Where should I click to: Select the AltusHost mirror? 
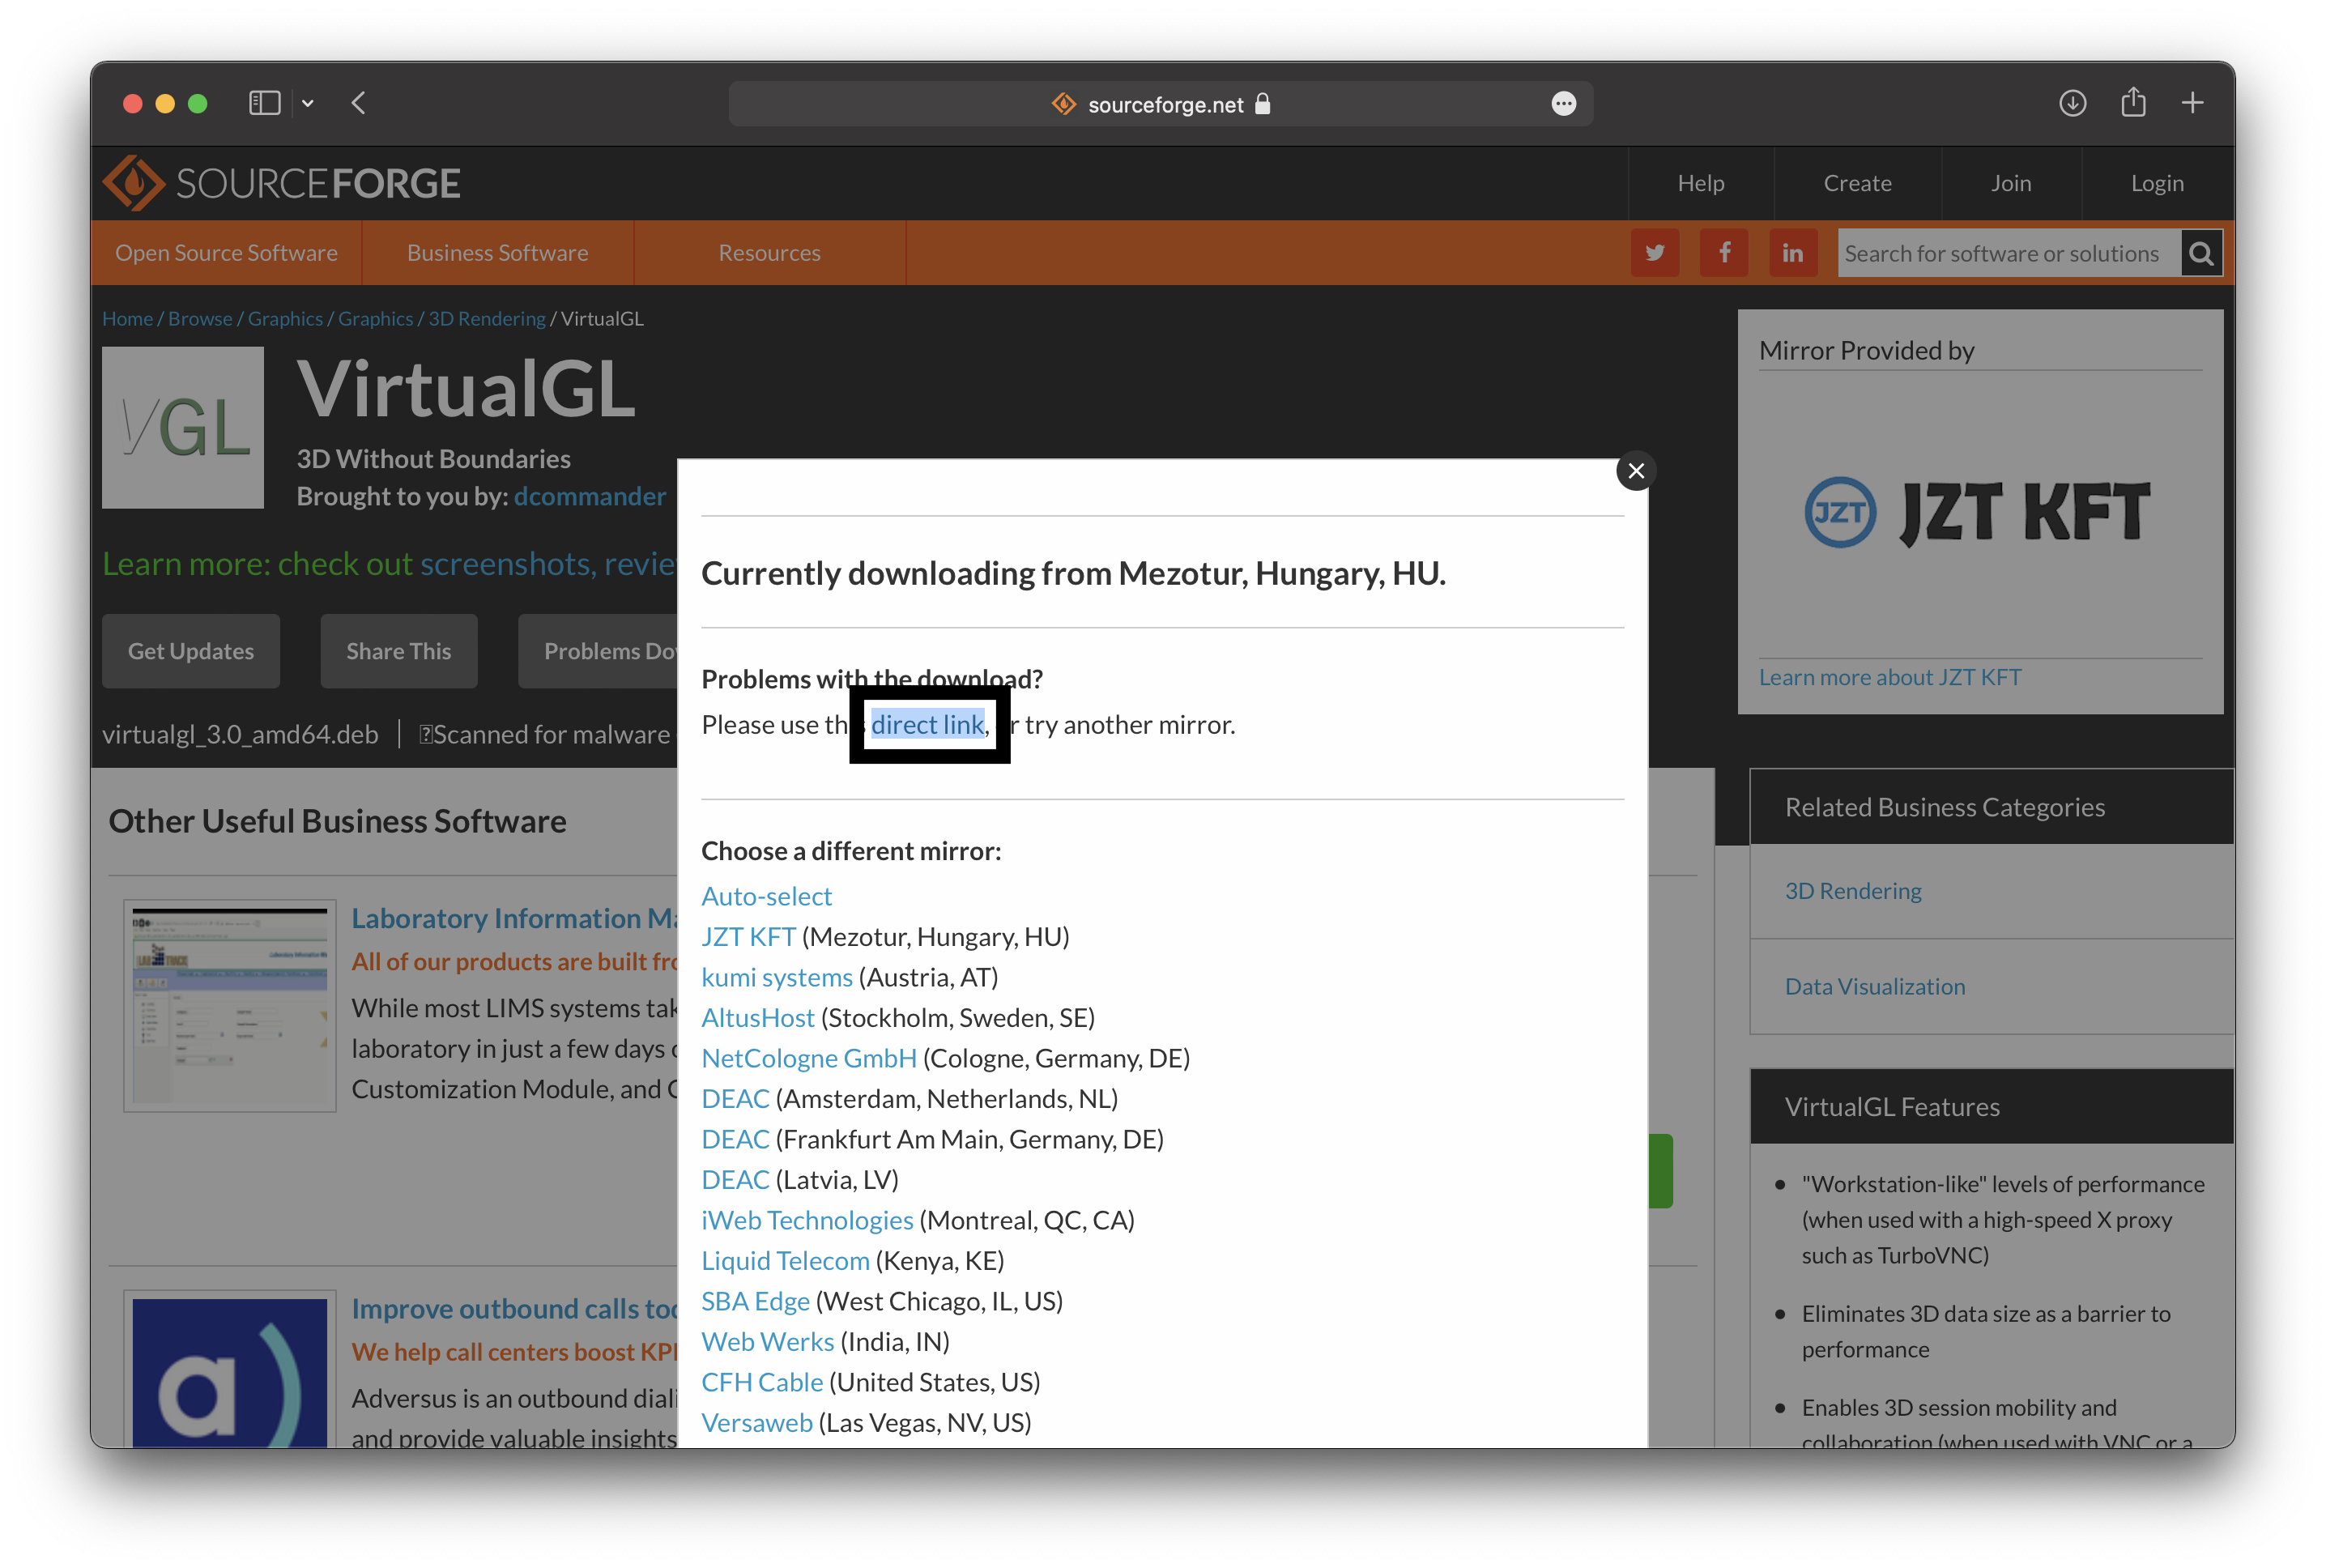[x=758, y=1018]
